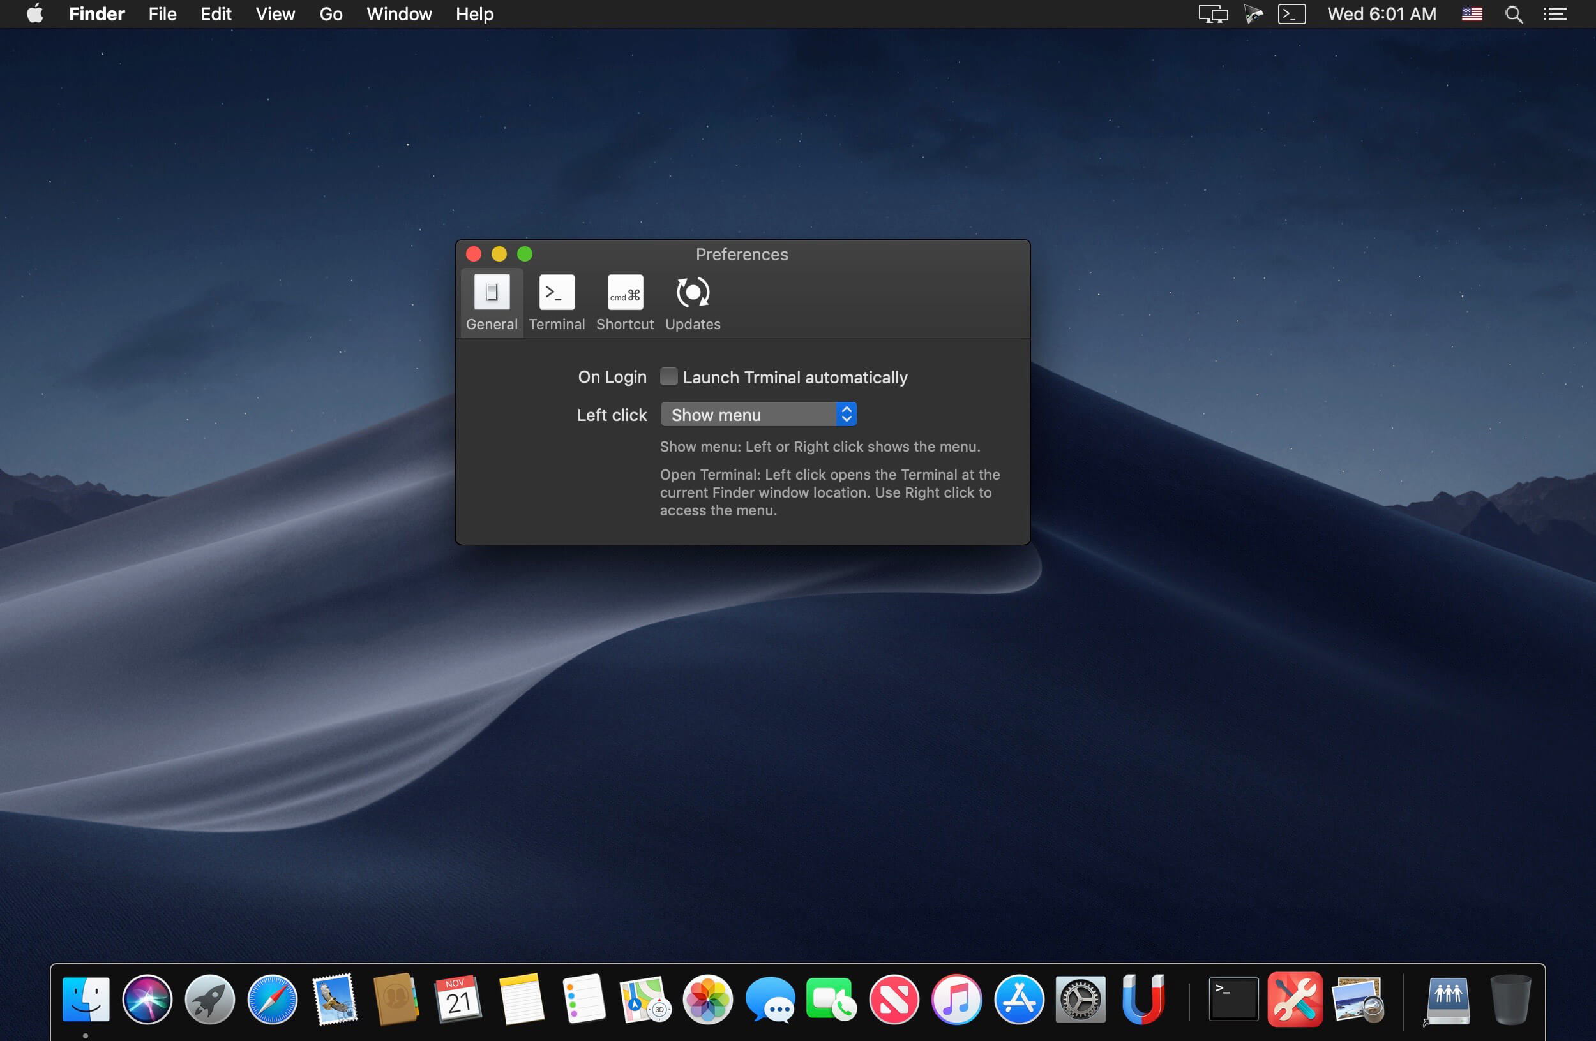
Task: Open the Apple menu
Action: 35,14
